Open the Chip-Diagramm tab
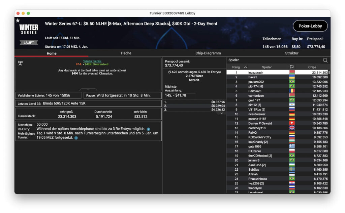 [x=208, y=53]
